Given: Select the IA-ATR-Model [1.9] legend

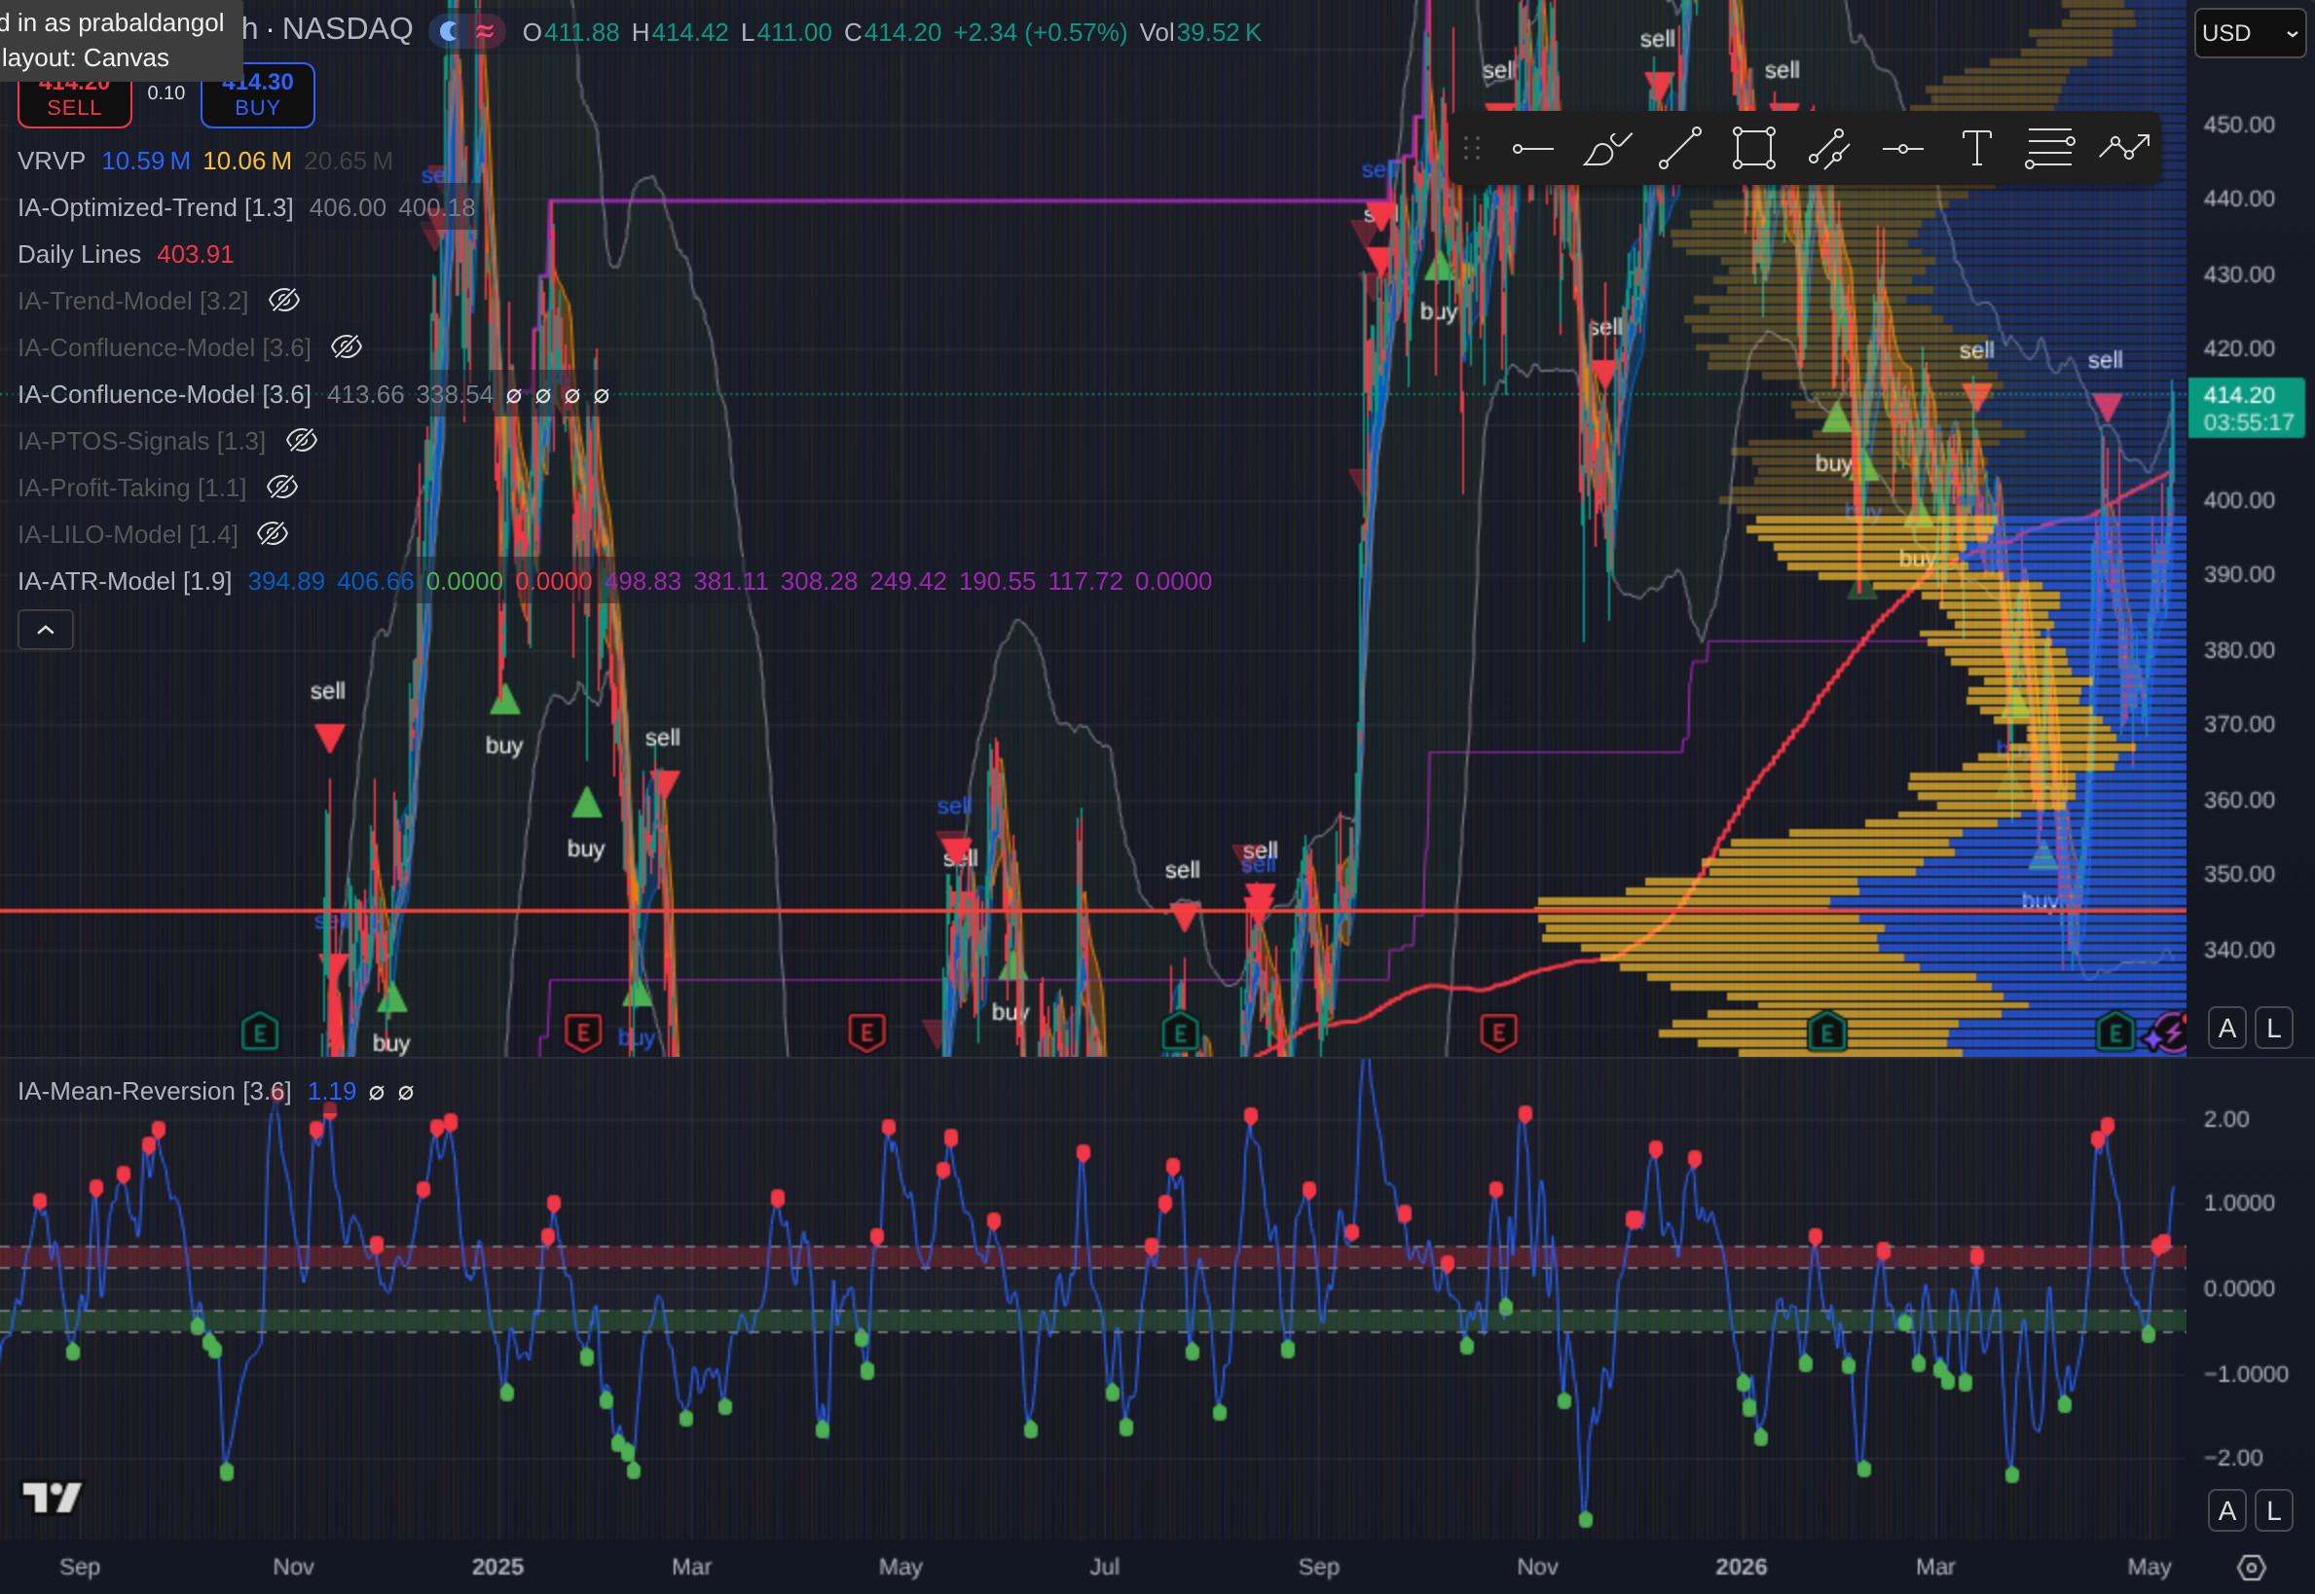Looking at the screenshot, I should (124, 581).
